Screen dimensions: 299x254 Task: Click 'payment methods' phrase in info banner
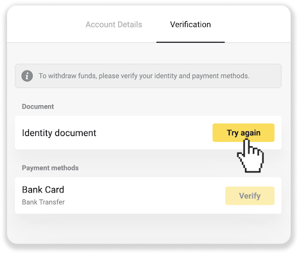point(221,76)
